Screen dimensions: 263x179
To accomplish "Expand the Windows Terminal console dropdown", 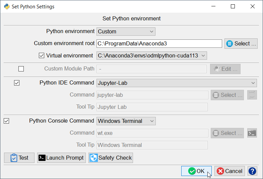I will (x=126, y=121).
